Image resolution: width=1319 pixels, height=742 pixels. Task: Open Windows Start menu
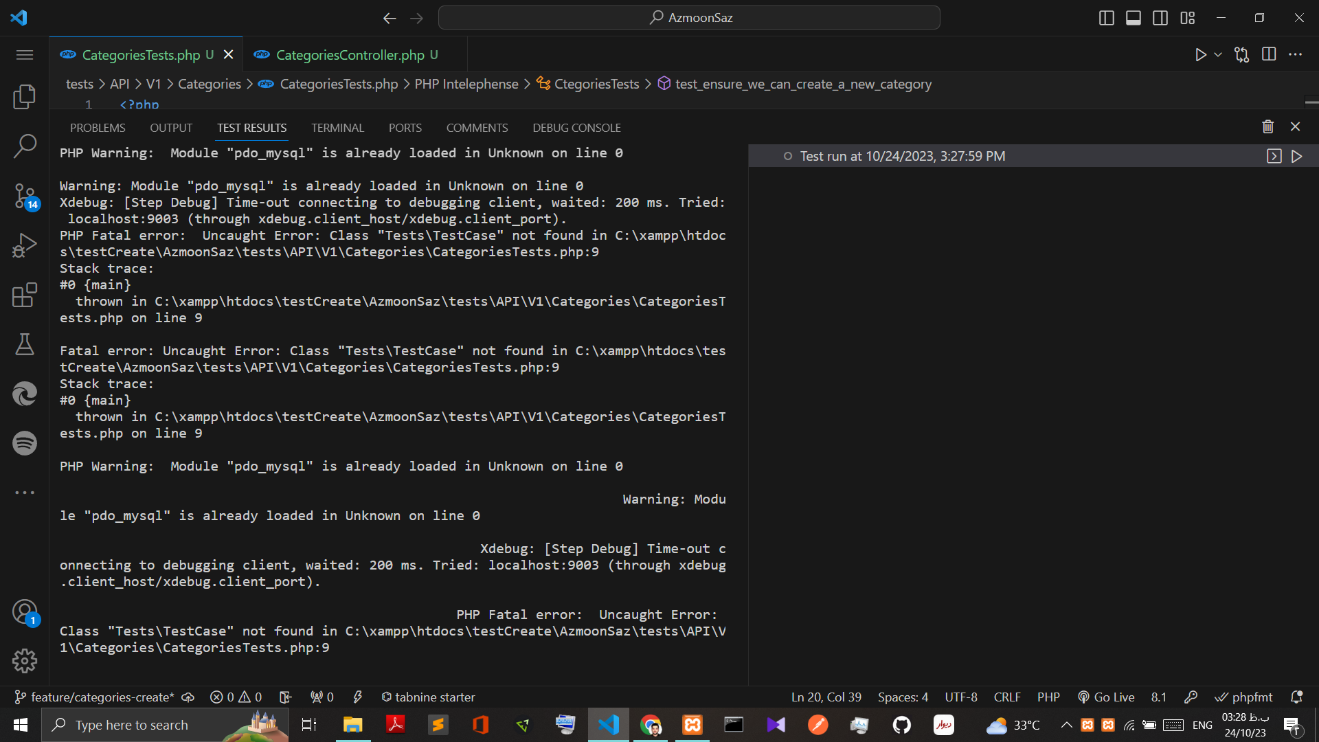(x=21, y=725)
